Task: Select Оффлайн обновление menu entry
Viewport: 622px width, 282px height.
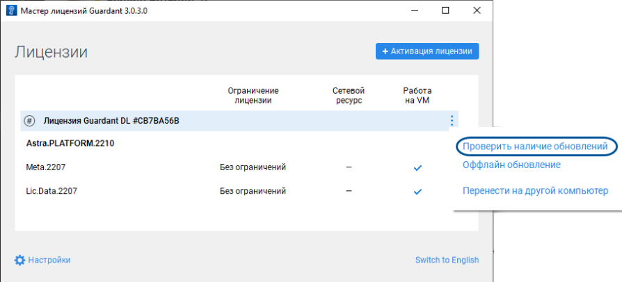Action: pyautogui.click(x=511, y=165)
